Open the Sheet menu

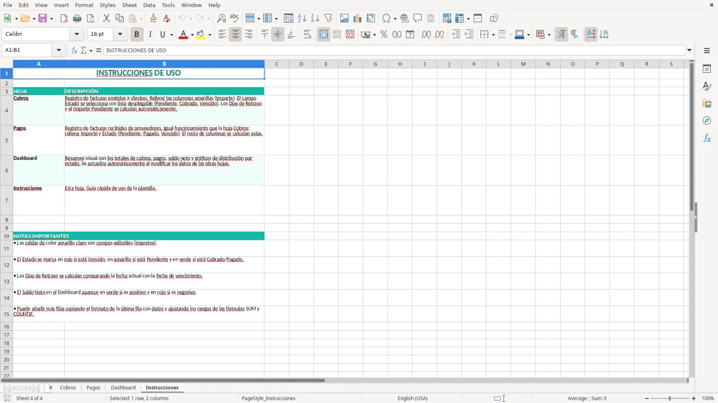[x=129, y=5]
